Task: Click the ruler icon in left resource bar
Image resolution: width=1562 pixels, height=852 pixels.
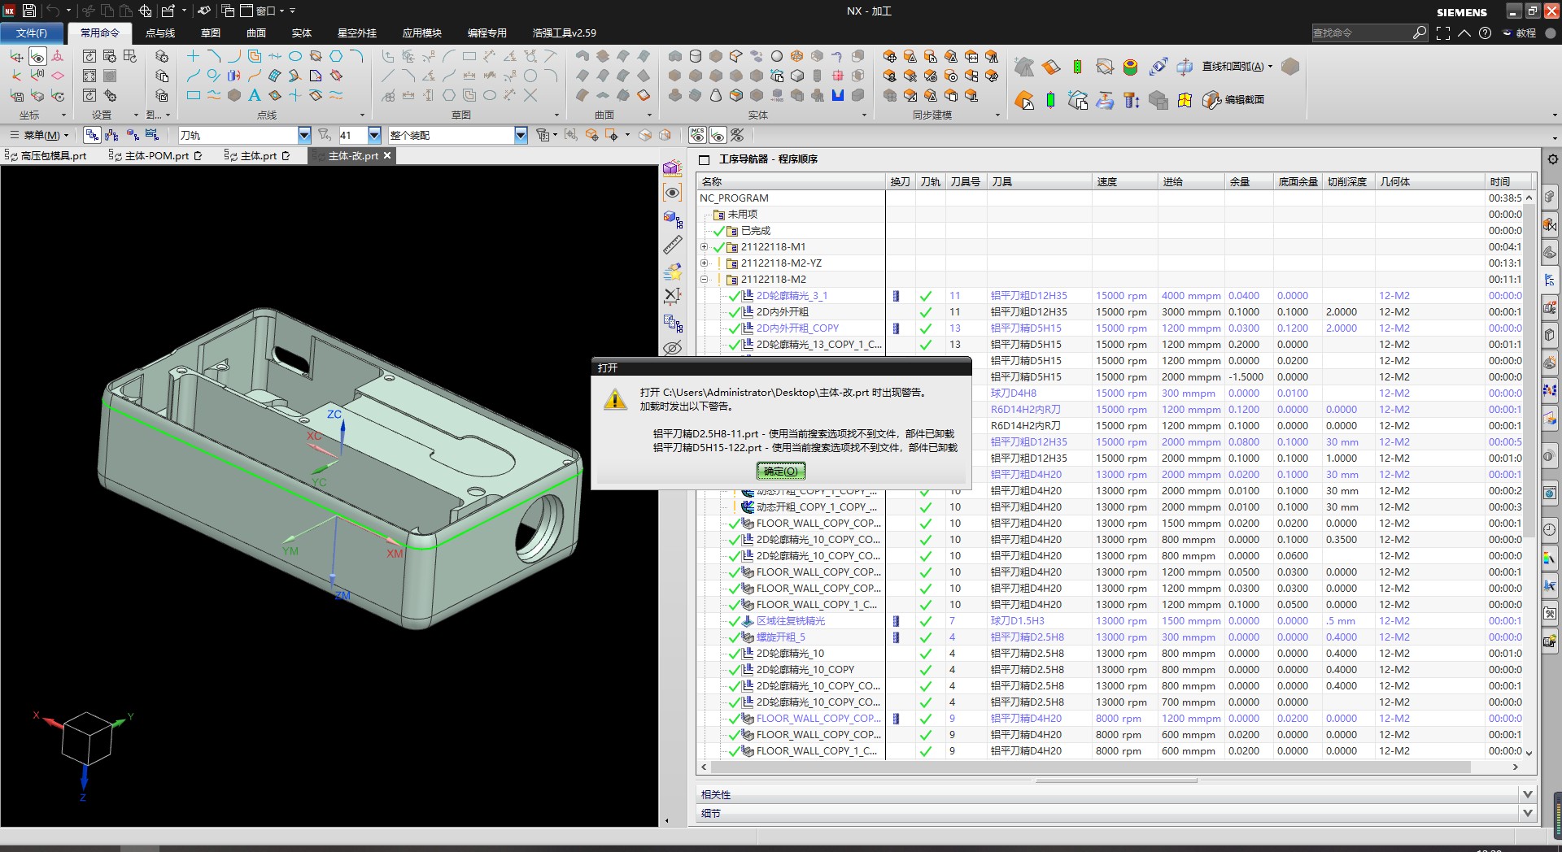Action: [x=672, y=245]
